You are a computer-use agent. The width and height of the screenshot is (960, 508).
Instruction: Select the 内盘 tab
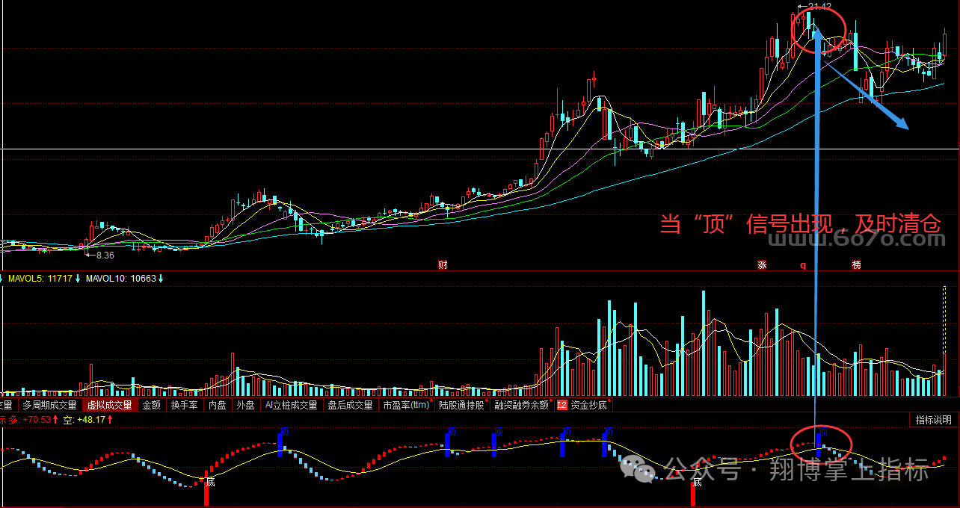(x=218, y=405)
